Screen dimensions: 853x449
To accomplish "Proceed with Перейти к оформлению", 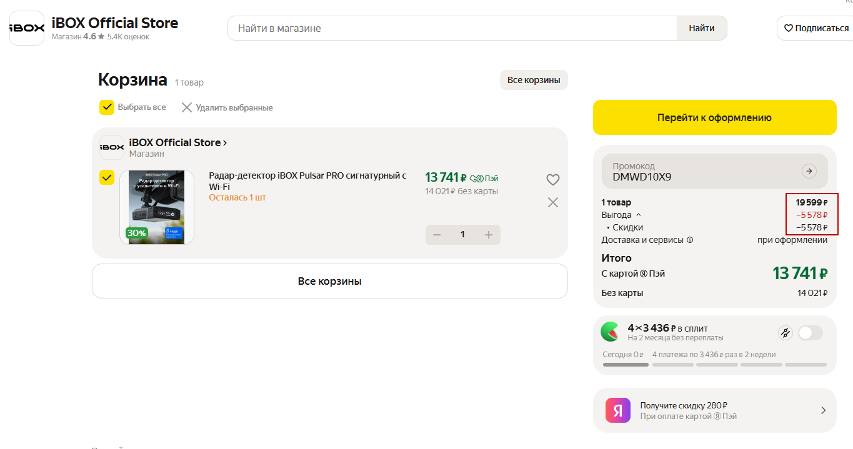I will [x=714, y=117].
